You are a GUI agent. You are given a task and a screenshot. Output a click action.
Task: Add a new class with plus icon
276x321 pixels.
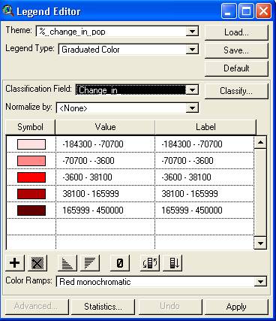pos(15,263)
